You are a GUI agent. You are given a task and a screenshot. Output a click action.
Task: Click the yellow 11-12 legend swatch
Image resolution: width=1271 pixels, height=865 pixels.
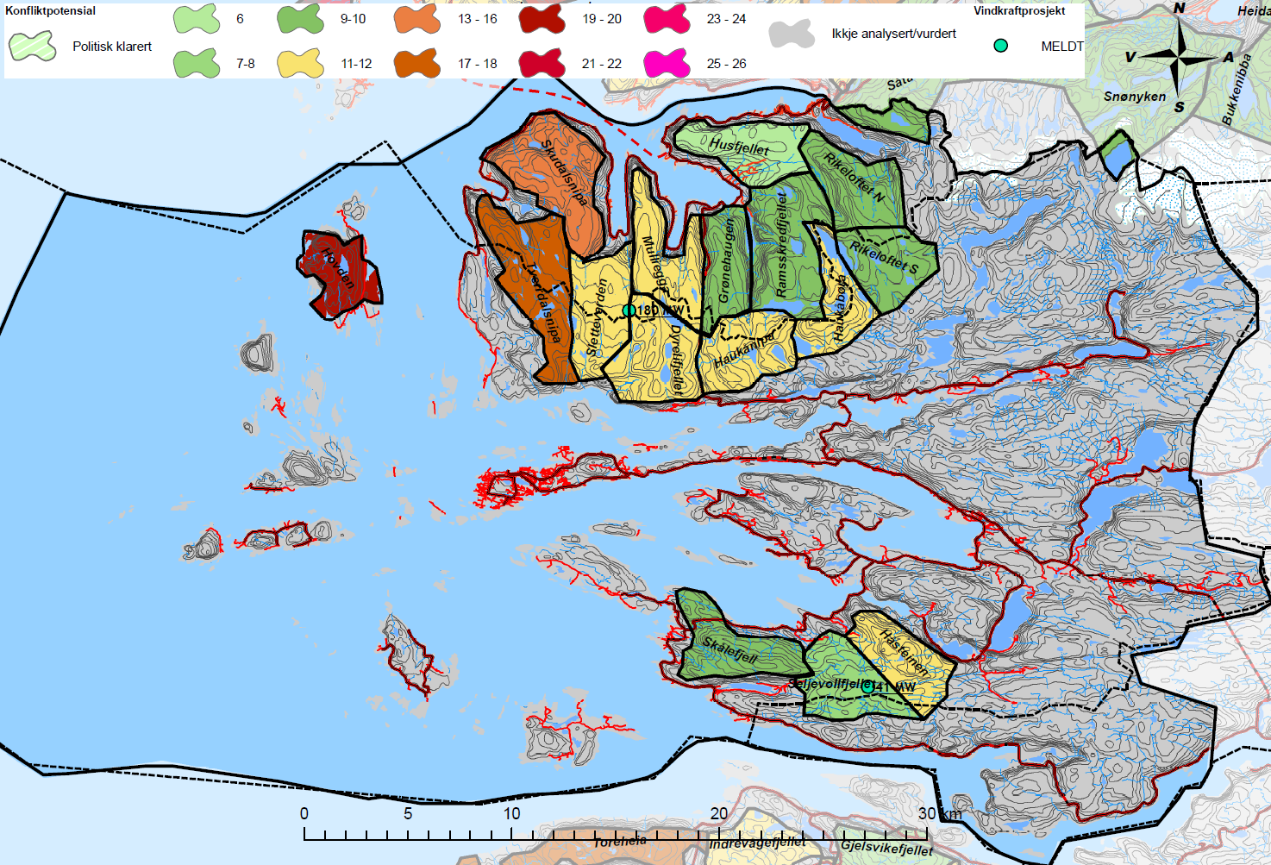[x=300, y=63]
